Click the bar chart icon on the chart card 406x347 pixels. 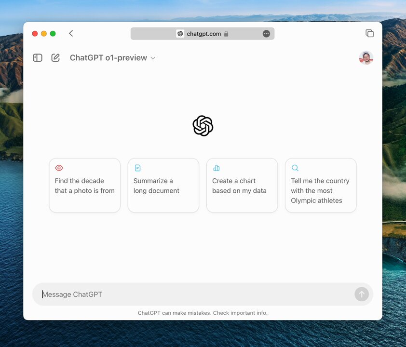217,168
